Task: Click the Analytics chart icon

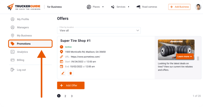Action: pos(12,52)
